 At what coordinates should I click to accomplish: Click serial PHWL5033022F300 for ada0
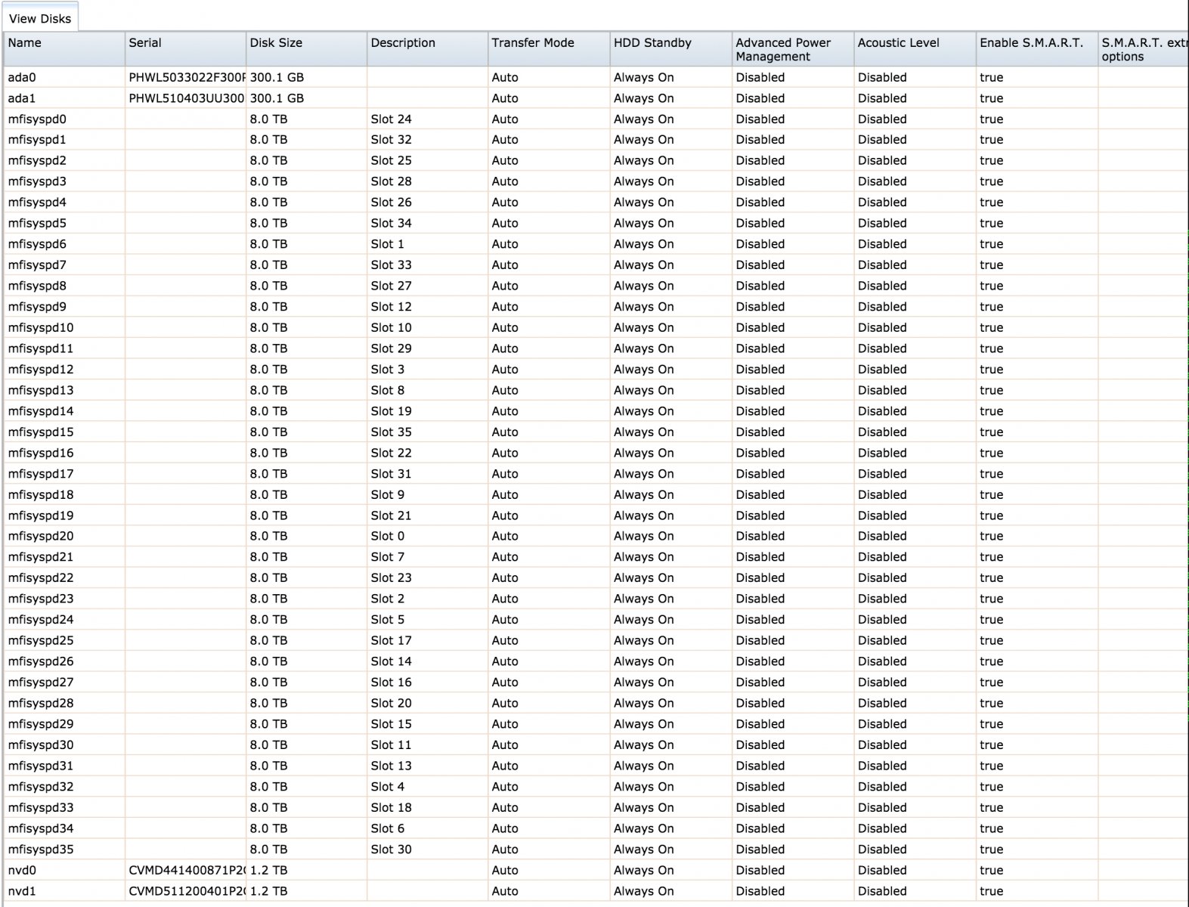click(x=187, y=77)
